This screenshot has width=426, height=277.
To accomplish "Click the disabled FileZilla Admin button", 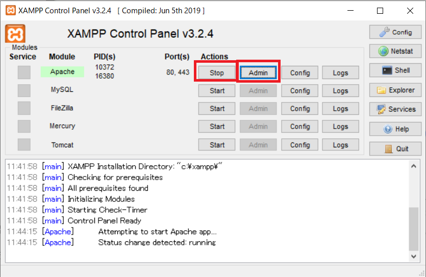I will point(258,108).
